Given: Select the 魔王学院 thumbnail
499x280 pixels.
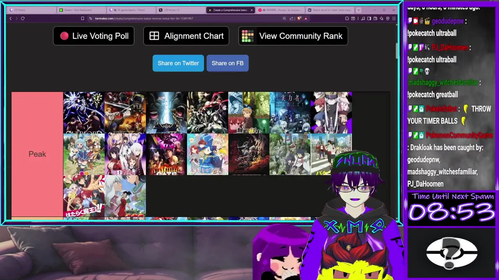Looking at the screenshot, I should (x=125, y=154).
